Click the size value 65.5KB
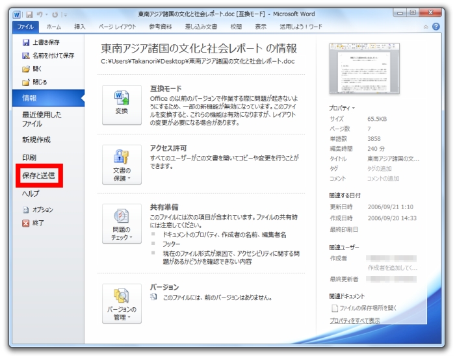 pyautogui.click(x=377, y=119)
